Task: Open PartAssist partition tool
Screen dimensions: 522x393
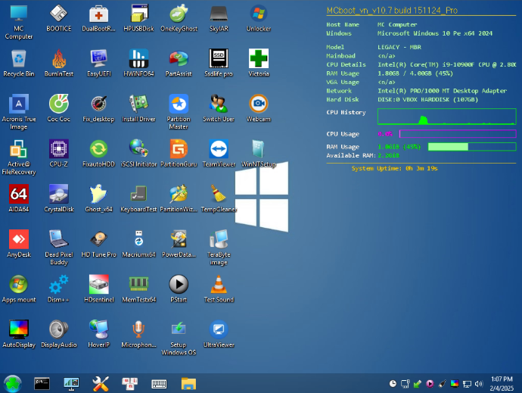Action: pos(179,64)
